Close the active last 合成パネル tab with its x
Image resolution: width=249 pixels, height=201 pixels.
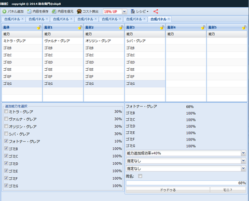coord(169,19)
